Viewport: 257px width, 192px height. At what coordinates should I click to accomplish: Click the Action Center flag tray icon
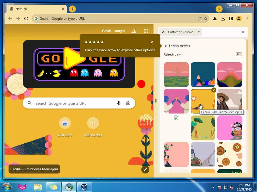[x=220, y=187]
